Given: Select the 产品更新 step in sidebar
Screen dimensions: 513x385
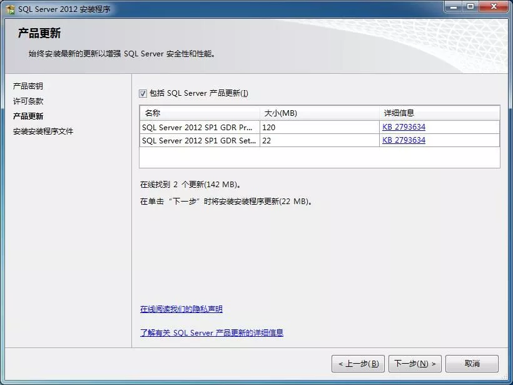Looking at the screenshot, I should pyautogui.click(x=28, y=116).
